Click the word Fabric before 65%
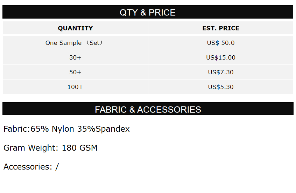296x193 pixels. coord(16,129)
